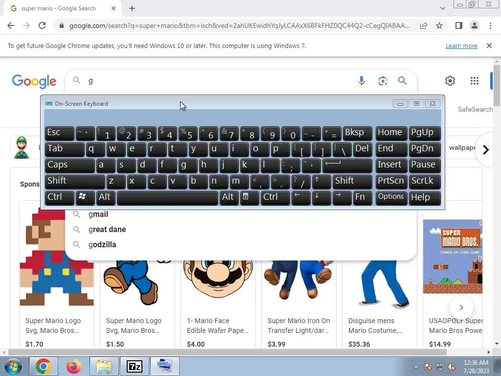The height and width of the screenshot is (376, 501).
Task: Open Google Lens image search
Action: click(383, 81)
